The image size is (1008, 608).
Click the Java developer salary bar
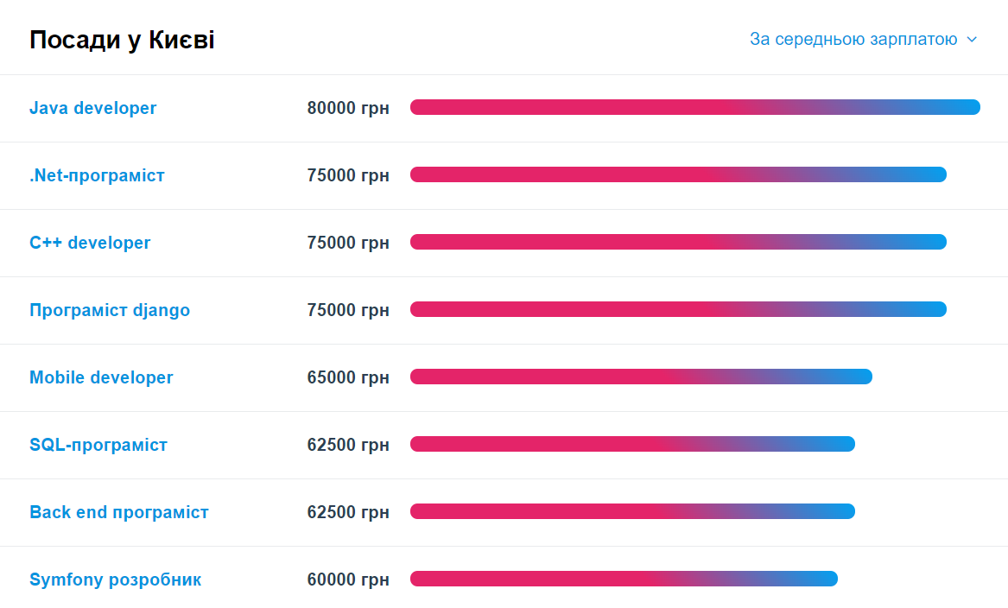point(695,107)
